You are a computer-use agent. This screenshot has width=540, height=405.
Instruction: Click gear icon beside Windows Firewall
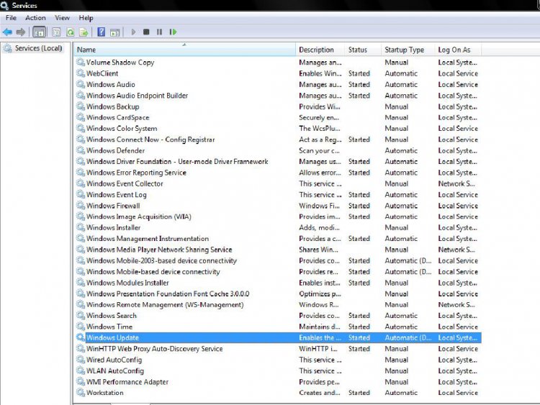click(81, 205)
